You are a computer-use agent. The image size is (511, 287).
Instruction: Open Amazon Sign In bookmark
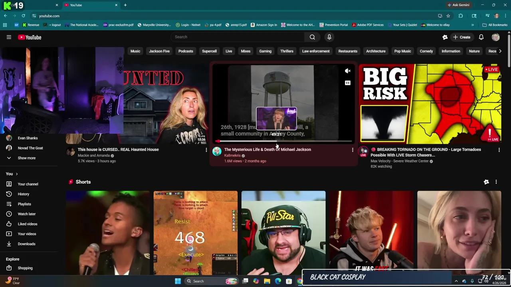point(264,25)
